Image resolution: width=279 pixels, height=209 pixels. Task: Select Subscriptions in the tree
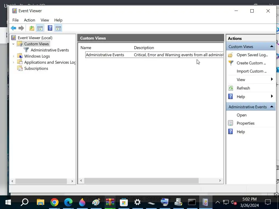coord(36,68)
